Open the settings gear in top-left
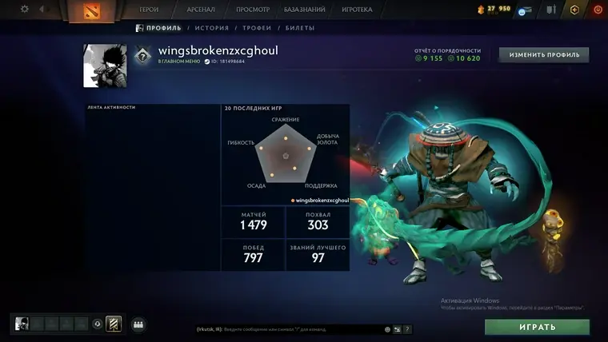The height and width of the screenshot is (342, 608). click(25, 9)
